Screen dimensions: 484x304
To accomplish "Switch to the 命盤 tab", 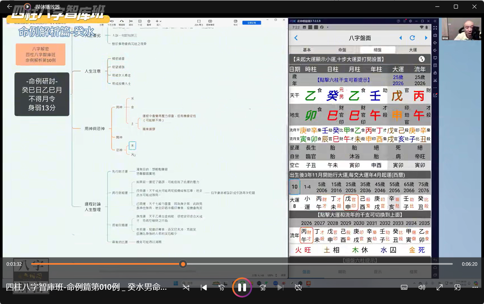I will (x=342, y=50).
